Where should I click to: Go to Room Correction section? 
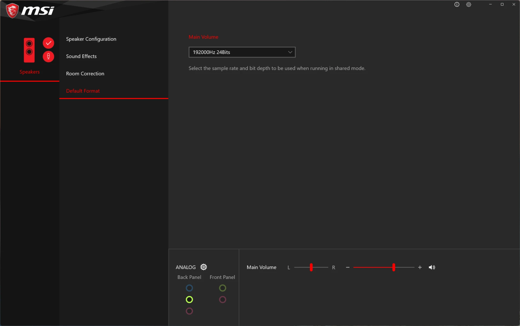pyautogui.click(x=85, y=74)
